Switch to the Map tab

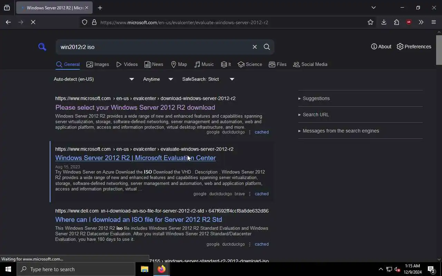coord(179,65)
